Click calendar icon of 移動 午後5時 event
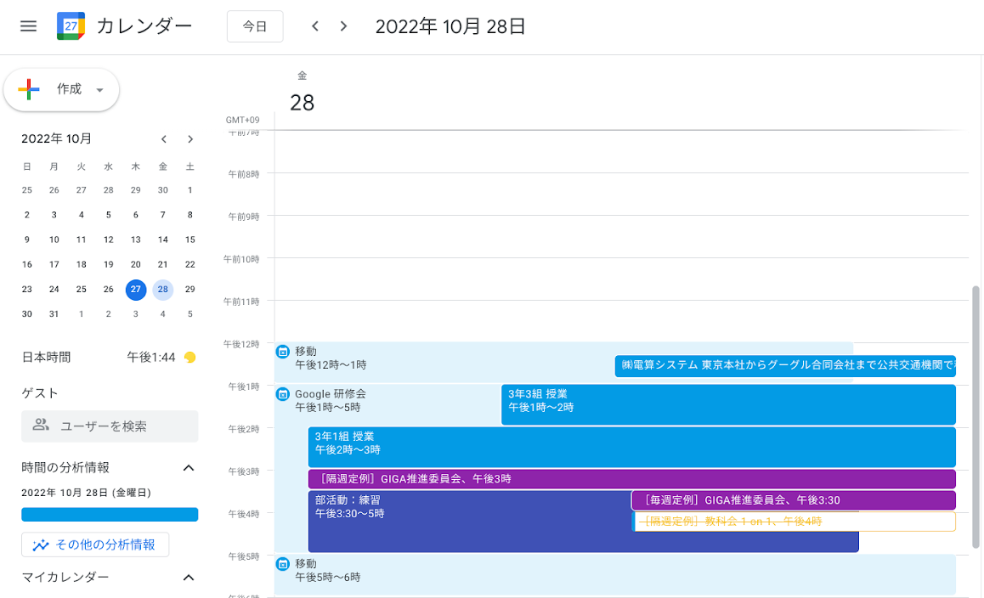The width and height of the screenshot is (984, 598). click(x=283, y=563)
